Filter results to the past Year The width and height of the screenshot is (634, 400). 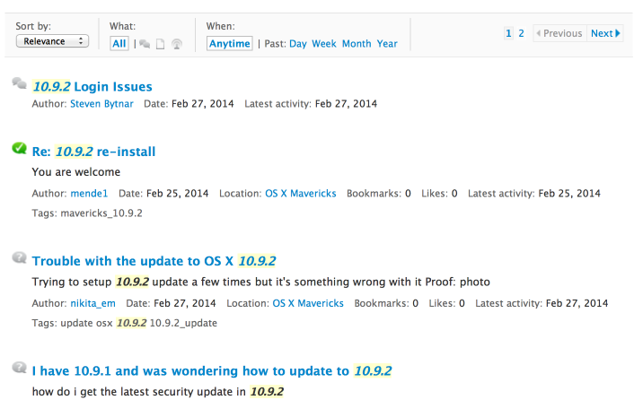(x=387, y=43)
